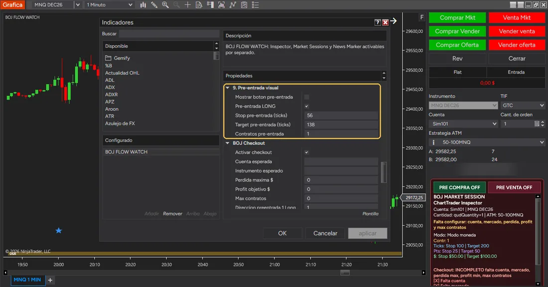The width and height of the screenshot is (548, 287).
Task: Open the Instrumento dropdown in Chart Trader
Action: click(463, 105)
